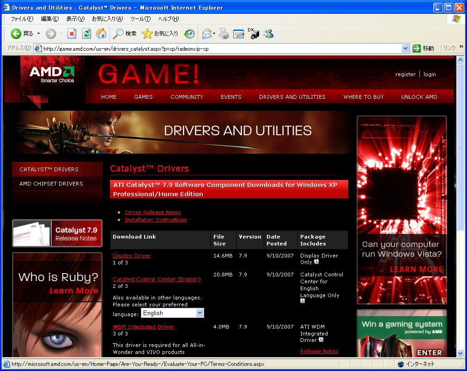The width and height of the screenshot is (467, 371).
Task: Open UNLOCK AMD navigation tab
Action: [419, 97]
